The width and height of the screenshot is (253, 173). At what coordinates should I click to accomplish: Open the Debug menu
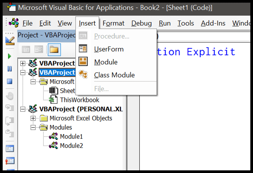pos(141,23)
